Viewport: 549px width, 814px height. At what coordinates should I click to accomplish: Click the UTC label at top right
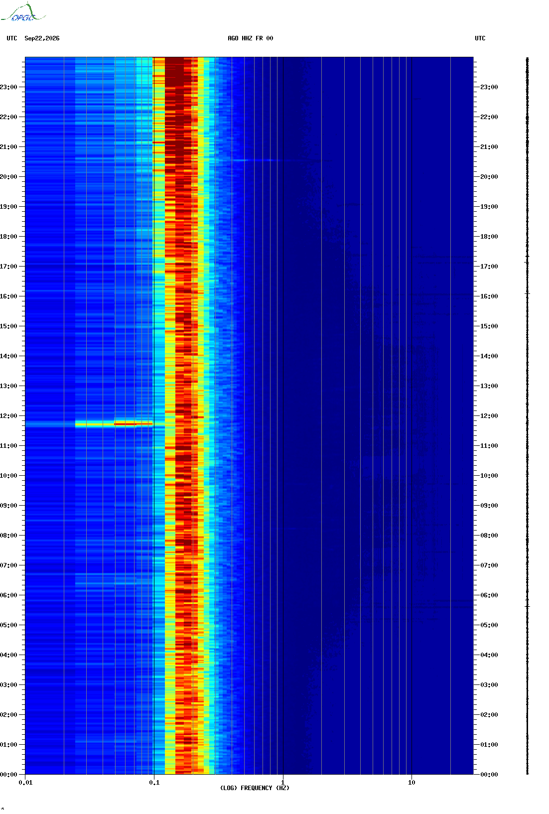(x=480, y=38)
